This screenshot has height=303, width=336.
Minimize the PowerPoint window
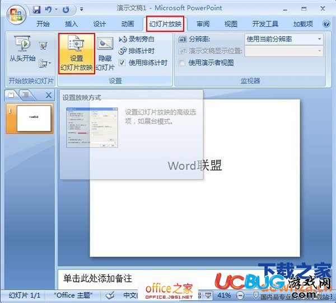pos(285,9)
